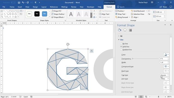Click the spelling check icon in status bar
The image size is (174, 98).
pyautogui.click(x=20, y=97)
